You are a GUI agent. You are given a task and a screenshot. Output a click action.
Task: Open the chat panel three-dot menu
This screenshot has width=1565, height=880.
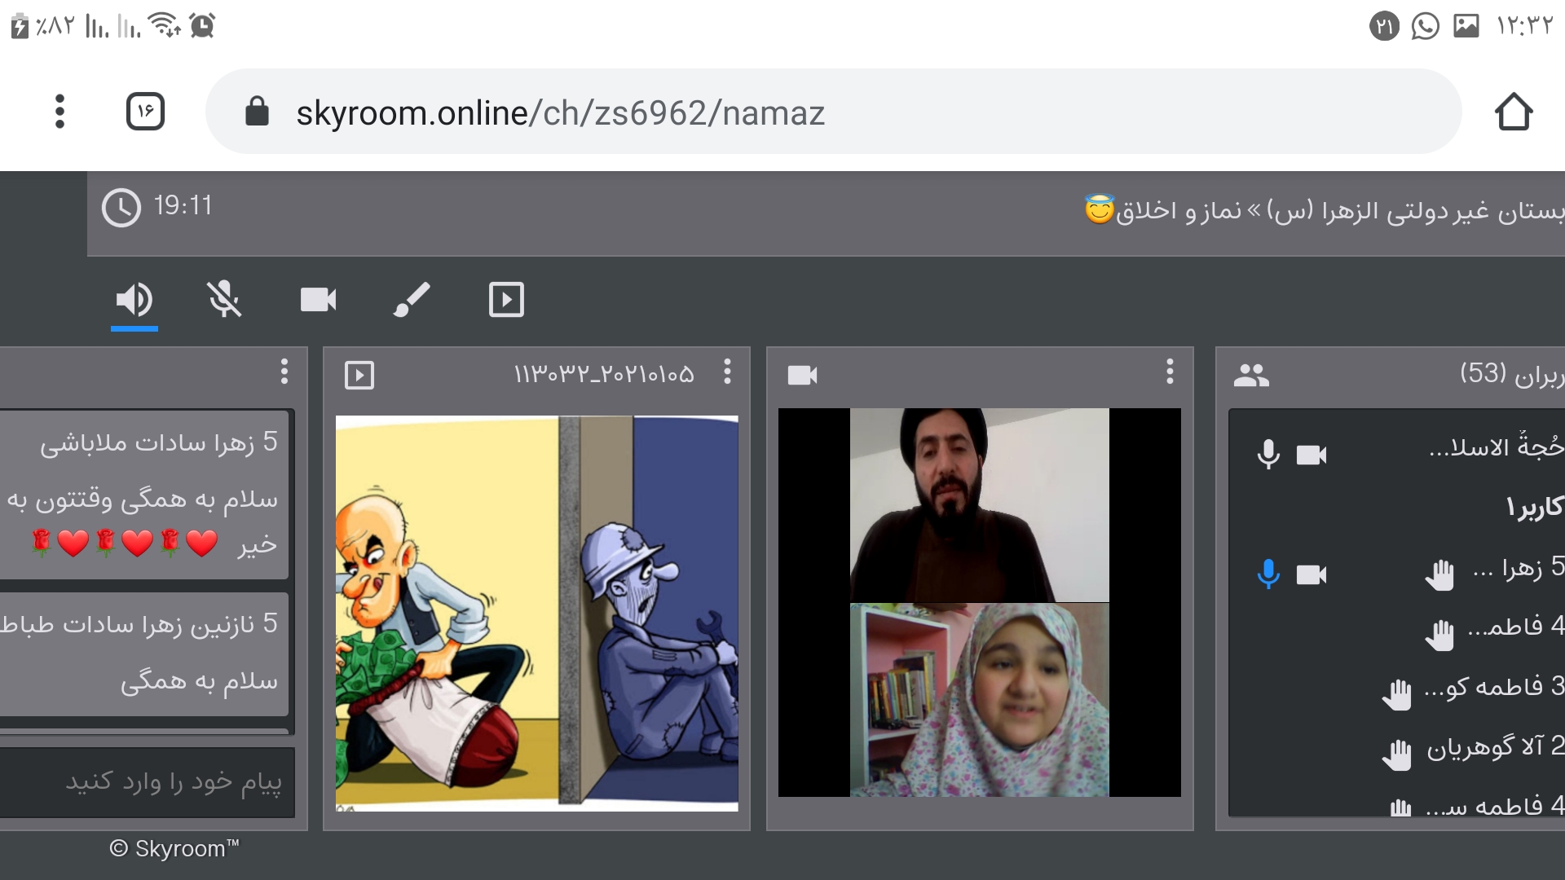[284, 372]
